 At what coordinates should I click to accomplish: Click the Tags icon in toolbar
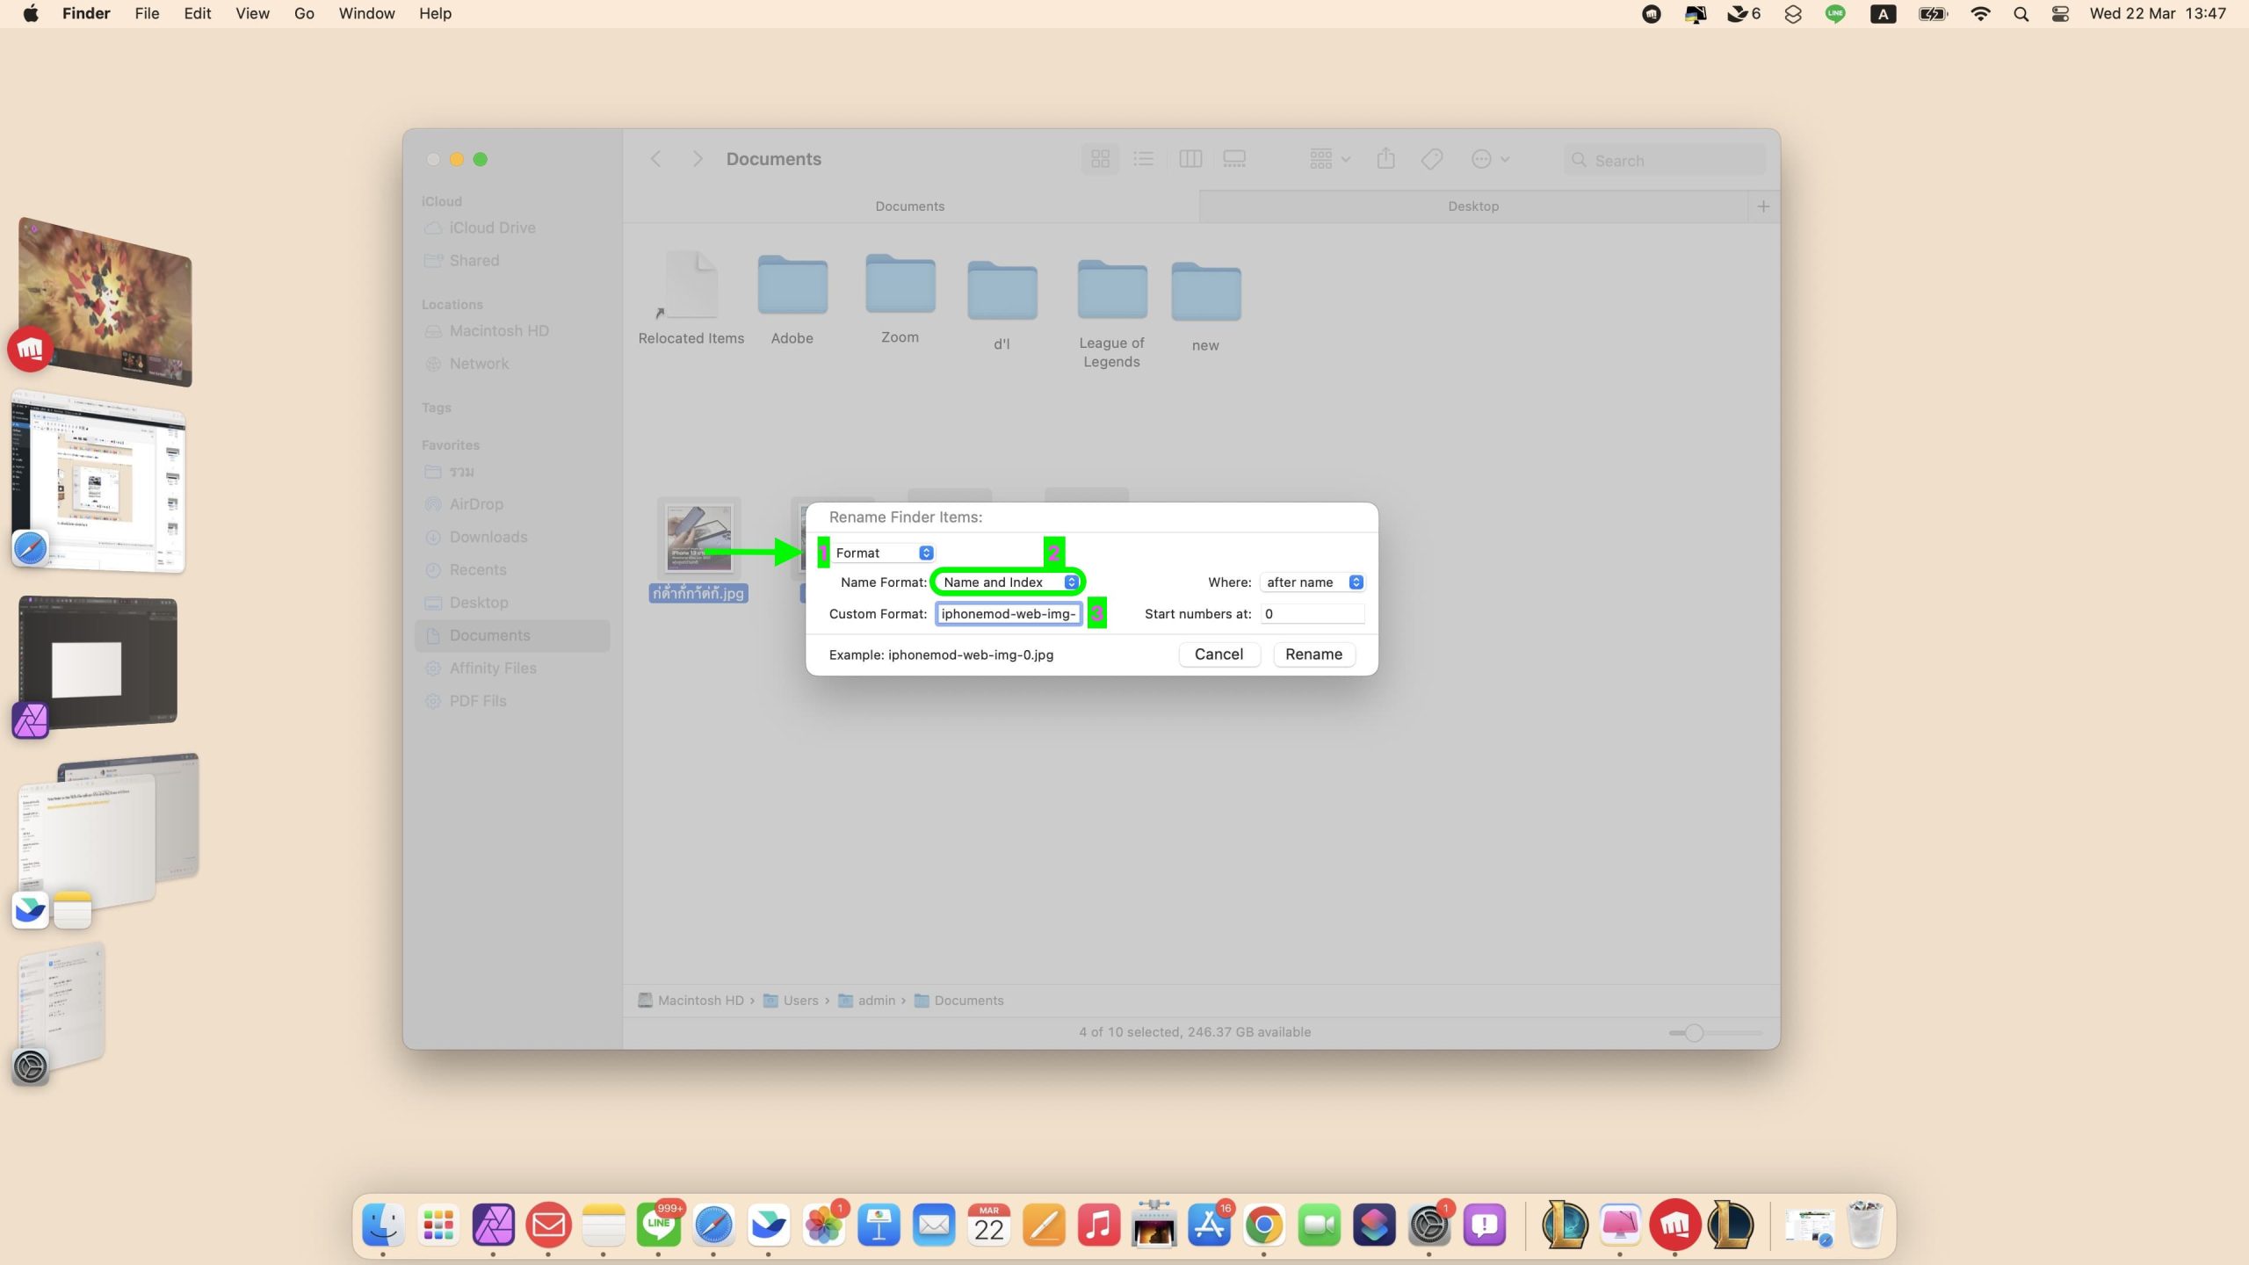point(1432,159)
